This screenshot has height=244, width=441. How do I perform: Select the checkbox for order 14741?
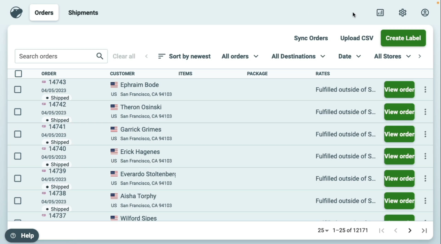point(18,134)
